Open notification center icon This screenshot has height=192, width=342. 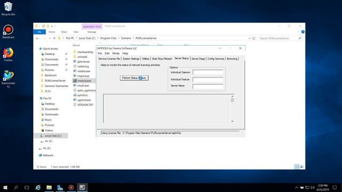[x=335, y=187]
